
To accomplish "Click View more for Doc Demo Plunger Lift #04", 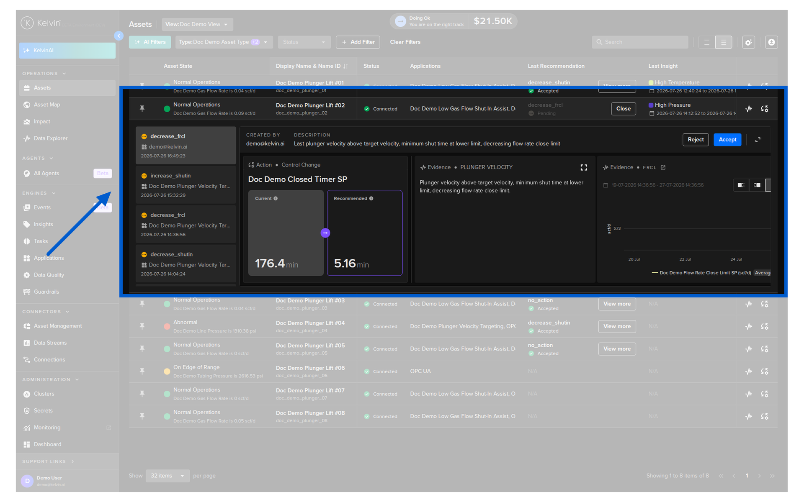I will click(617, 326).
